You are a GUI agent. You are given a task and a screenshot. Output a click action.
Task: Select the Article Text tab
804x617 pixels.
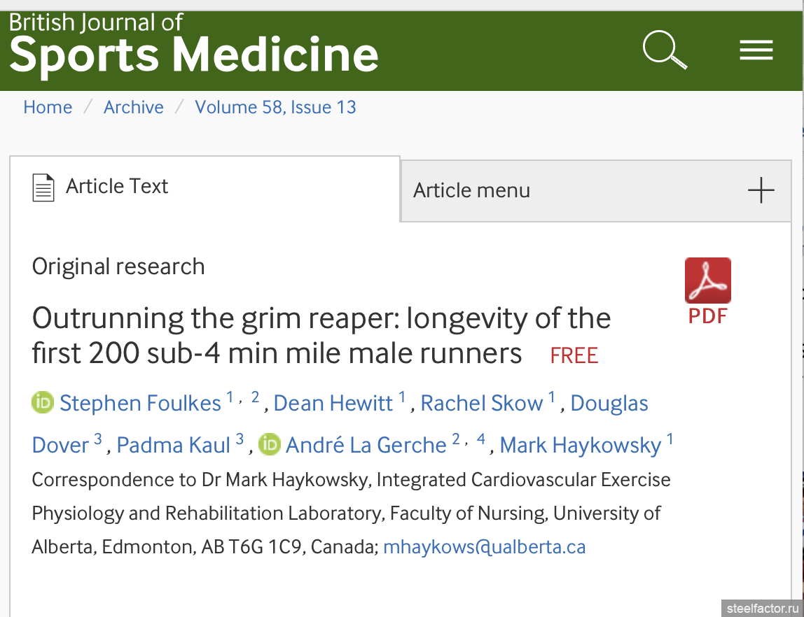(x=205, y=187)
